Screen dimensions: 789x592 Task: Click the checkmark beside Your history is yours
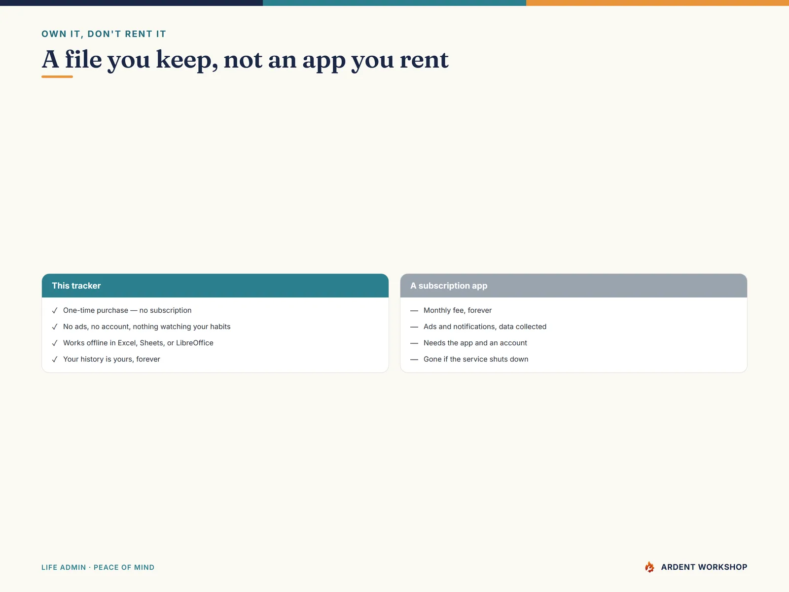pyautogui.click(x=55, y=360)
